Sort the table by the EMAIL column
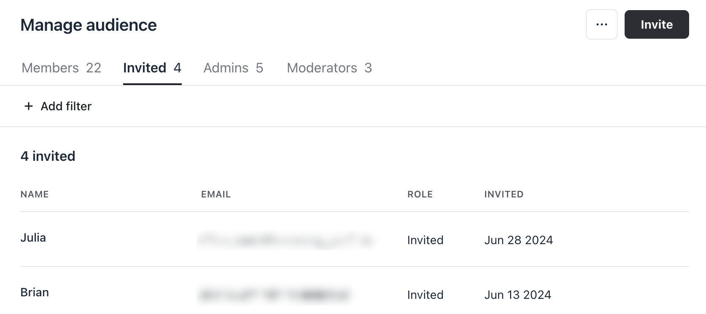The height and width of the screenshot is (314, 706). click(x=216, y=194)
